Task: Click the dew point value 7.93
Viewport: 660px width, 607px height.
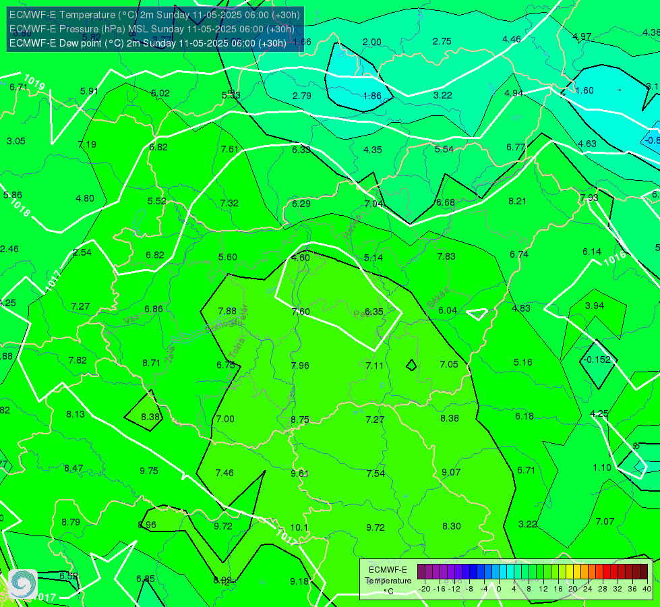Action: click(x=589, y=198)
